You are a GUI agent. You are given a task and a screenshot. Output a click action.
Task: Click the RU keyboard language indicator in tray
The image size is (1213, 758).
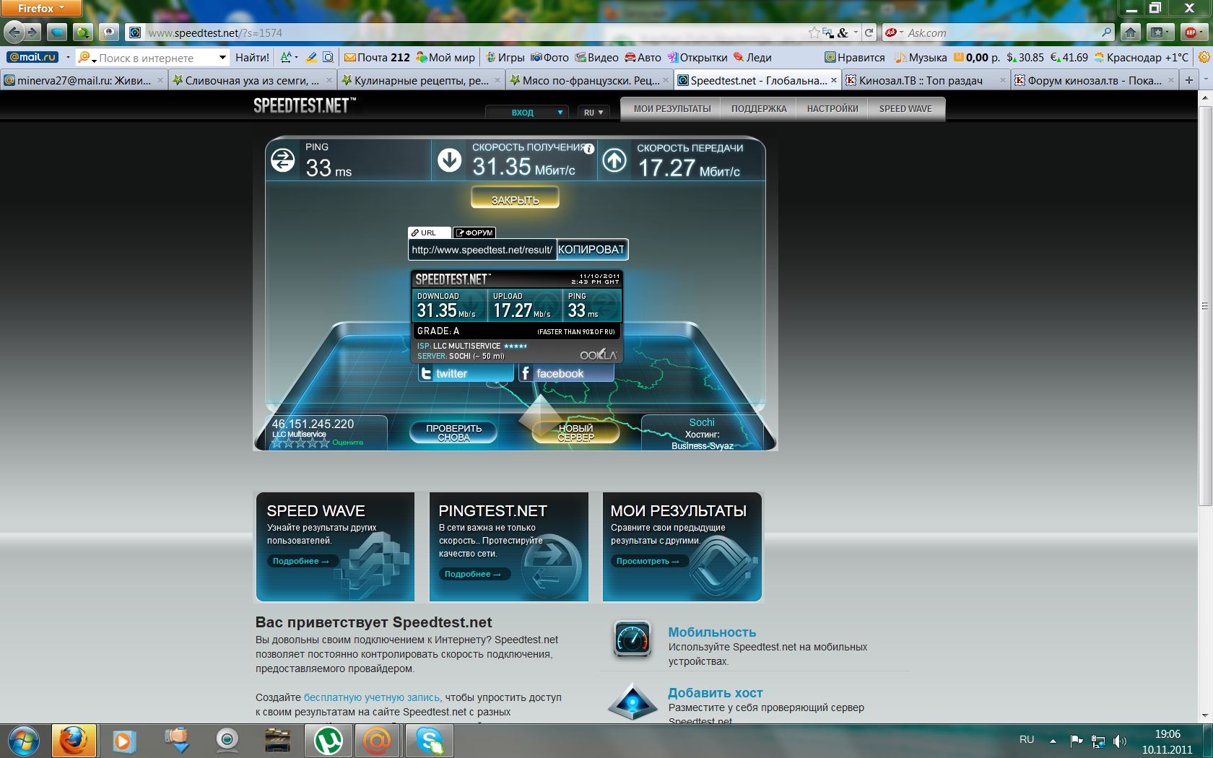pos(1027,740)
